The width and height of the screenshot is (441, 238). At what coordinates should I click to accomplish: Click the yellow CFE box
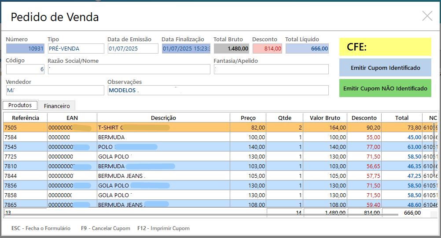coord(385,47)
